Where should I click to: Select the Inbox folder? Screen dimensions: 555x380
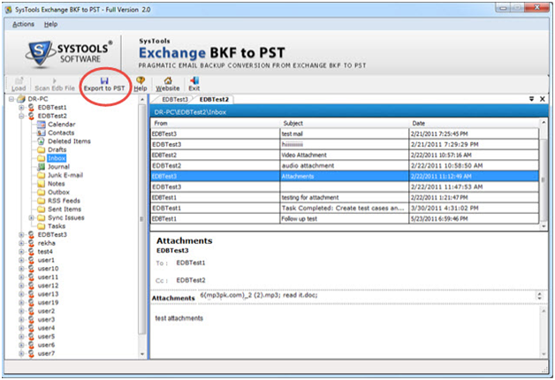click(57, 158)
